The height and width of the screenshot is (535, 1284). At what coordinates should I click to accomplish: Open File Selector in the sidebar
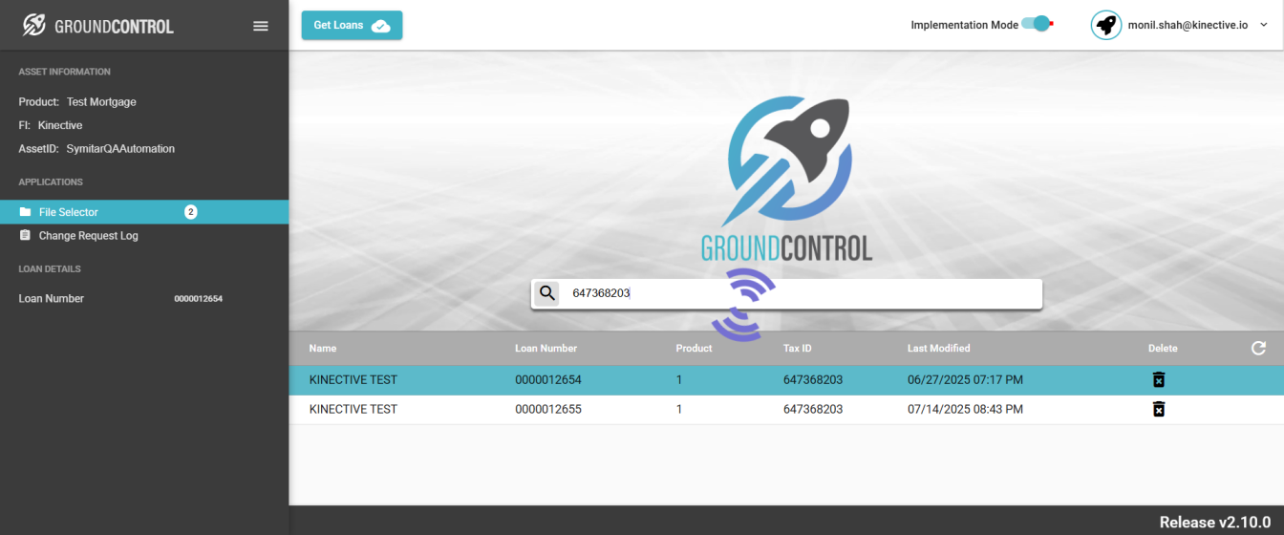[144, 212]
